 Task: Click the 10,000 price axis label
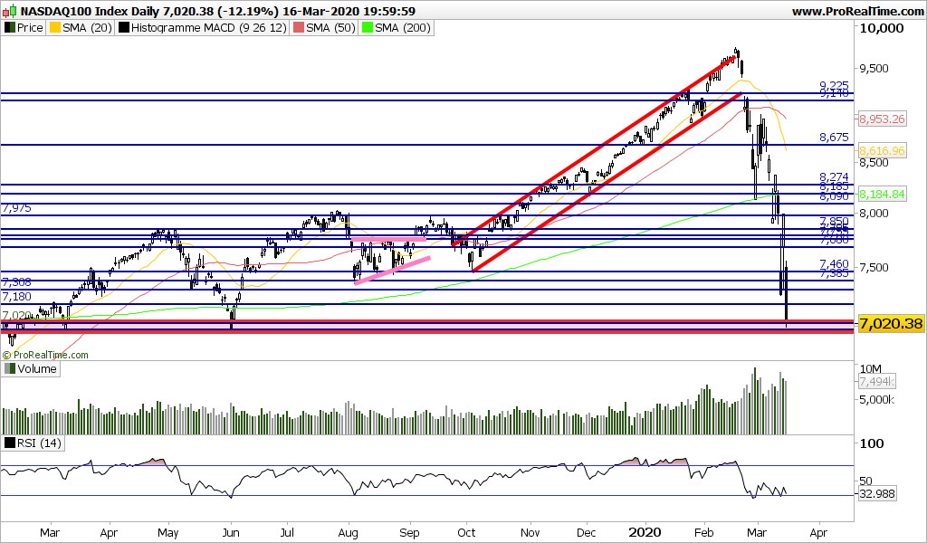tap(882, 28)
